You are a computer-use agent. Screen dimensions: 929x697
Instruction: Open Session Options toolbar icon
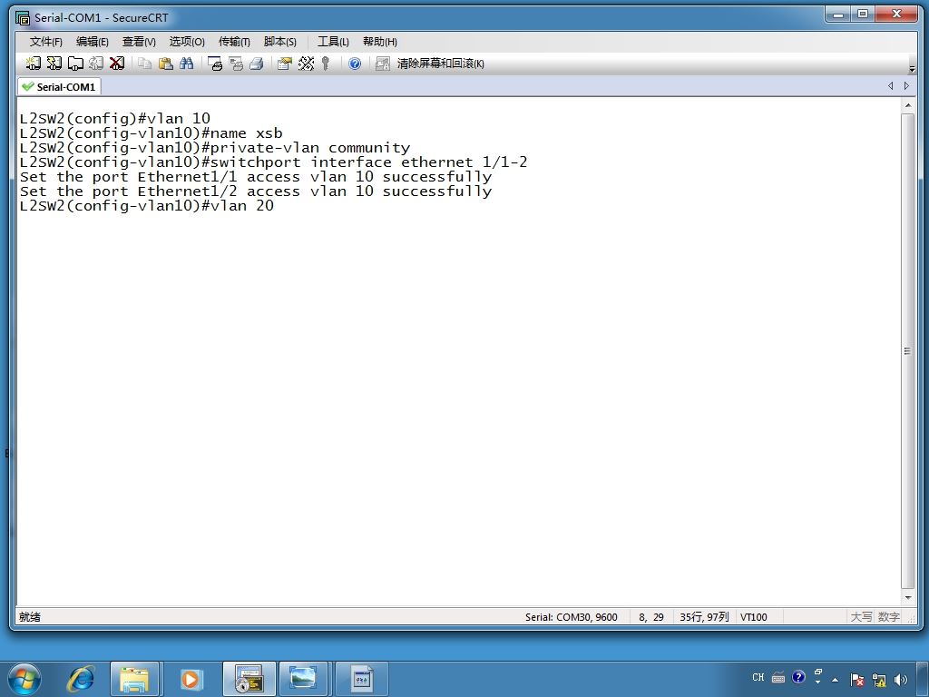[x=285, y=64]
